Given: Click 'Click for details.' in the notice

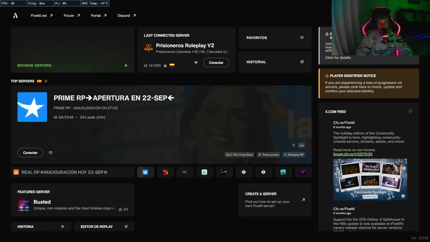Looking at the screenshot, I should tap(338, 57).
